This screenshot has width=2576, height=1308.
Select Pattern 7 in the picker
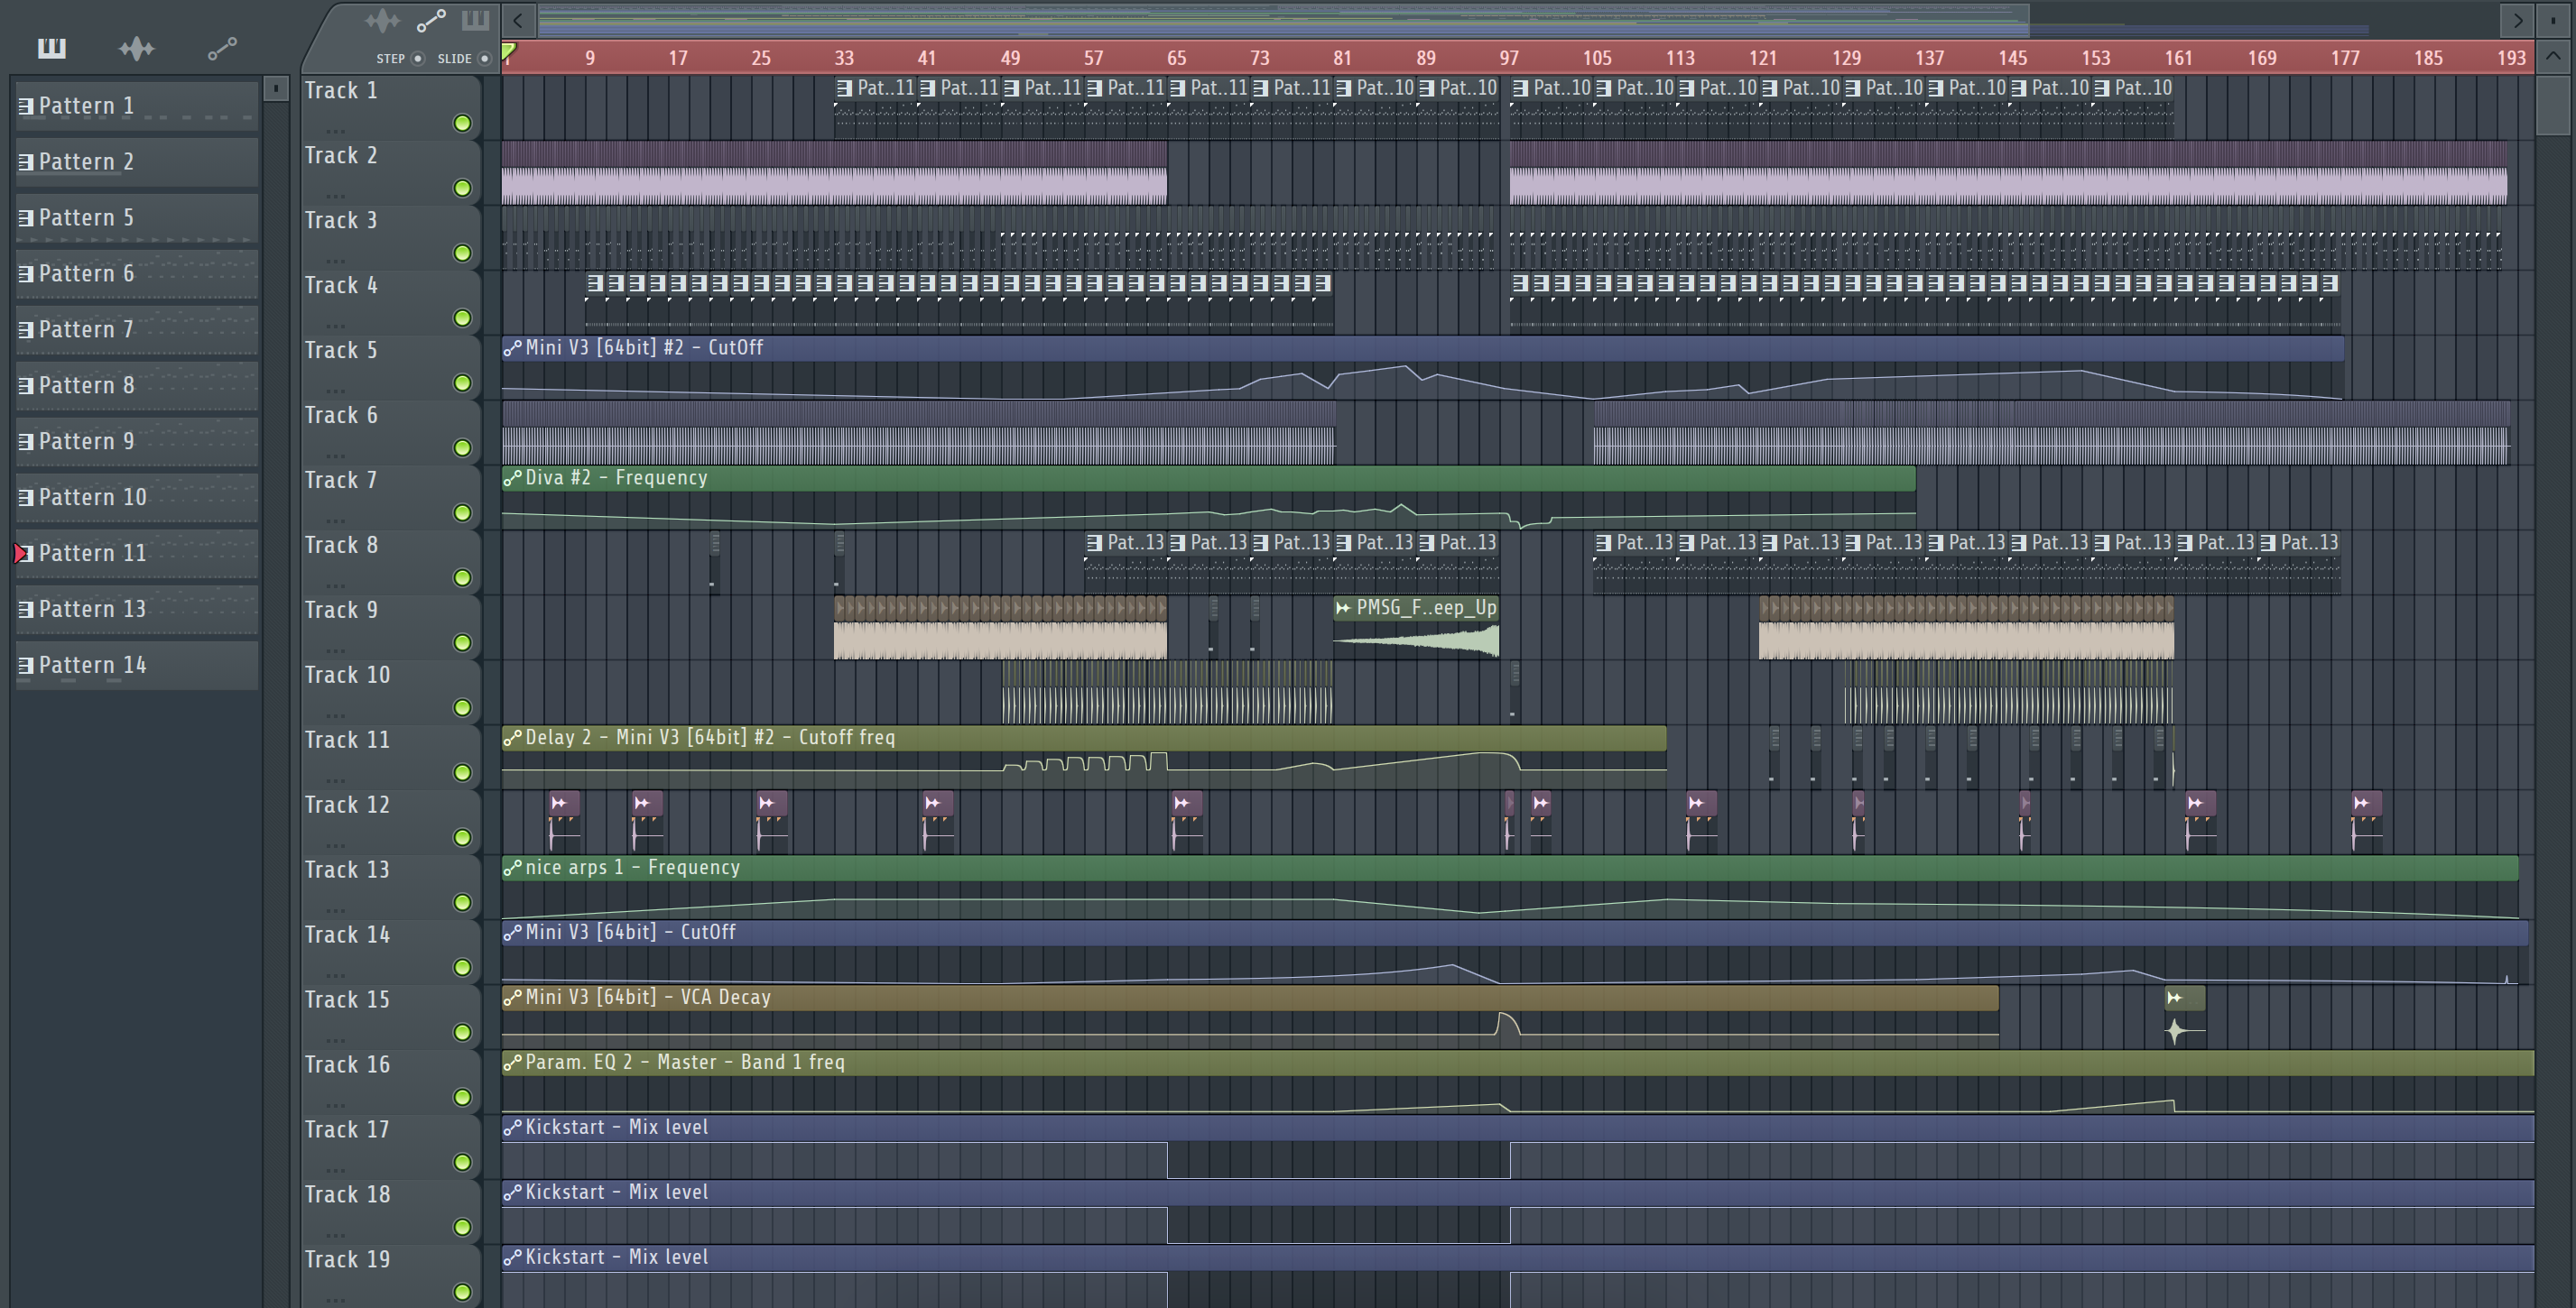click(137, 330)
